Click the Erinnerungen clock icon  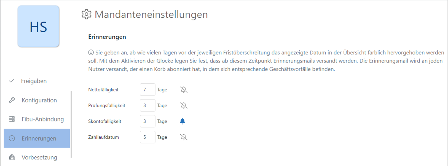pos(12,138)
